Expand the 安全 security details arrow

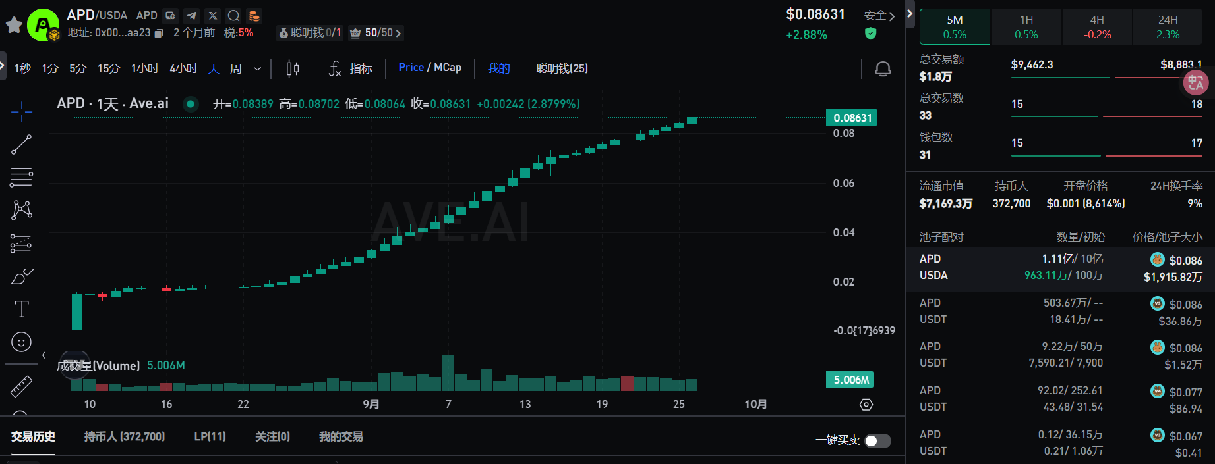tap(891, 16)
